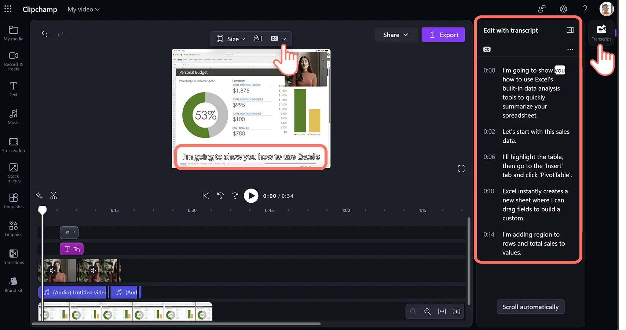Screen dimensions: 626x330
Task: Open the user profile avatar
Action: (607, 9)
